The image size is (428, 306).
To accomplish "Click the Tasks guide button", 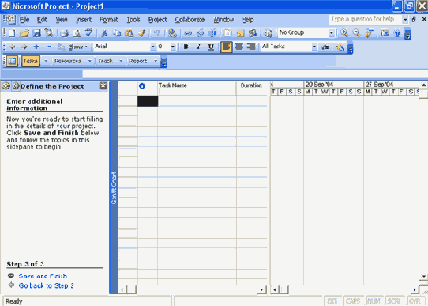I will (x=30, y=61).
